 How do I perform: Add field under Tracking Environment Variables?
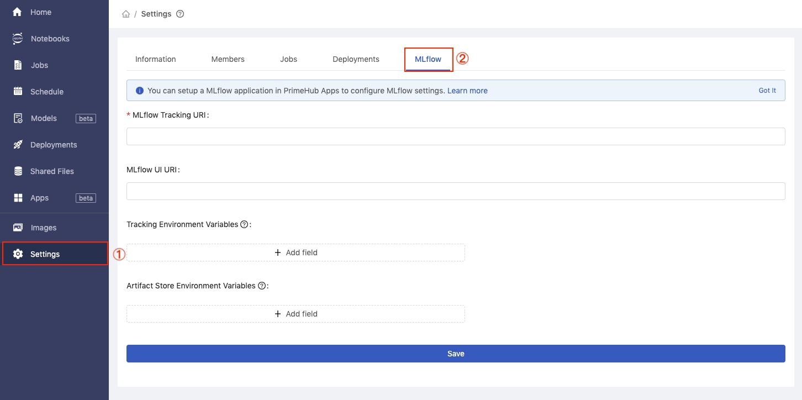[296, 252]
